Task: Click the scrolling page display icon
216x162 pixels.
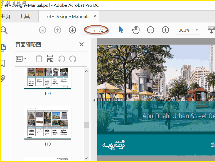Action: (211, 30)
